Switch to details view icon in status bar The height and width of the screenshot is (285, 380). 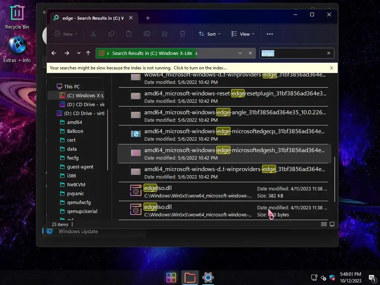[324, 224]
